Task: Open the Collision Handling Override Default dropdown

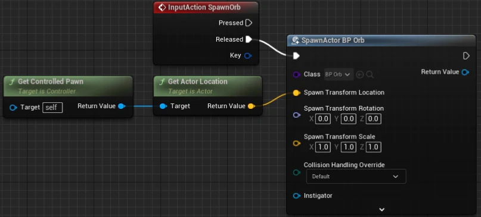Action: click(x=356, y=177)
